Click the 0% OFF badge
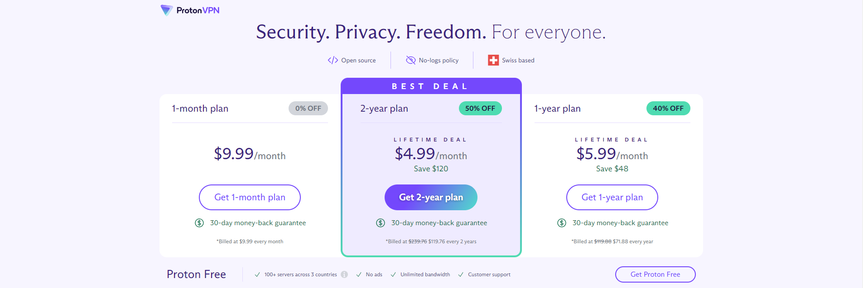Viewport: 863px width, 288px height. point(308,109)
